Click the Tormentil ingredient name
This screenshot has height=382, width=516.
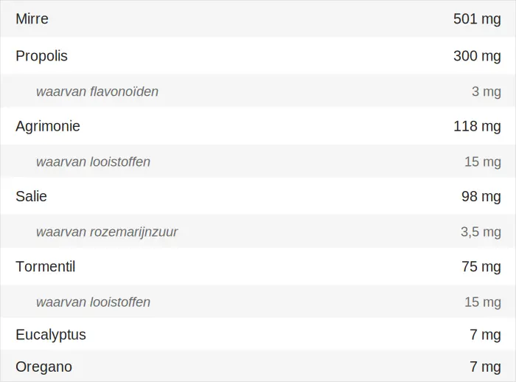tap(46, 267)
